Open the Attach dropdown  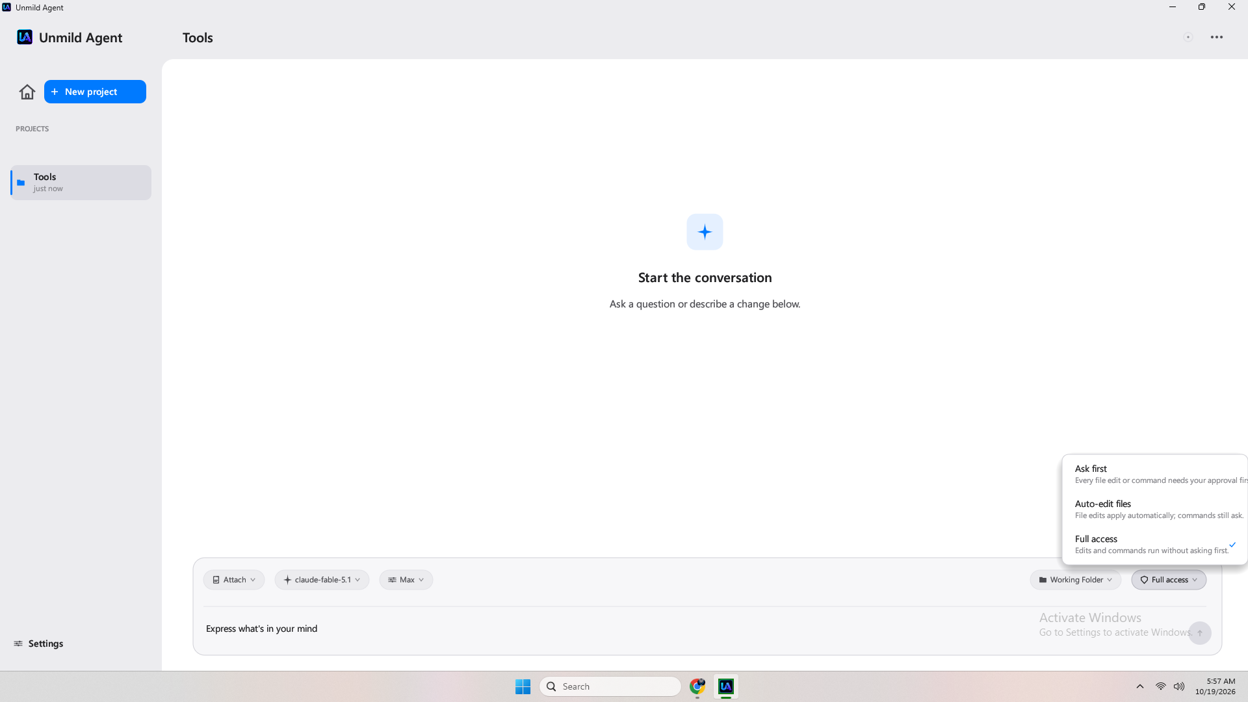pyautogui.click(x=234, y=580)
